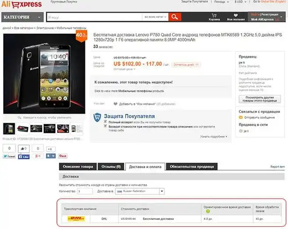
Task: Click the Tweet share button
Action: (9, 156)
